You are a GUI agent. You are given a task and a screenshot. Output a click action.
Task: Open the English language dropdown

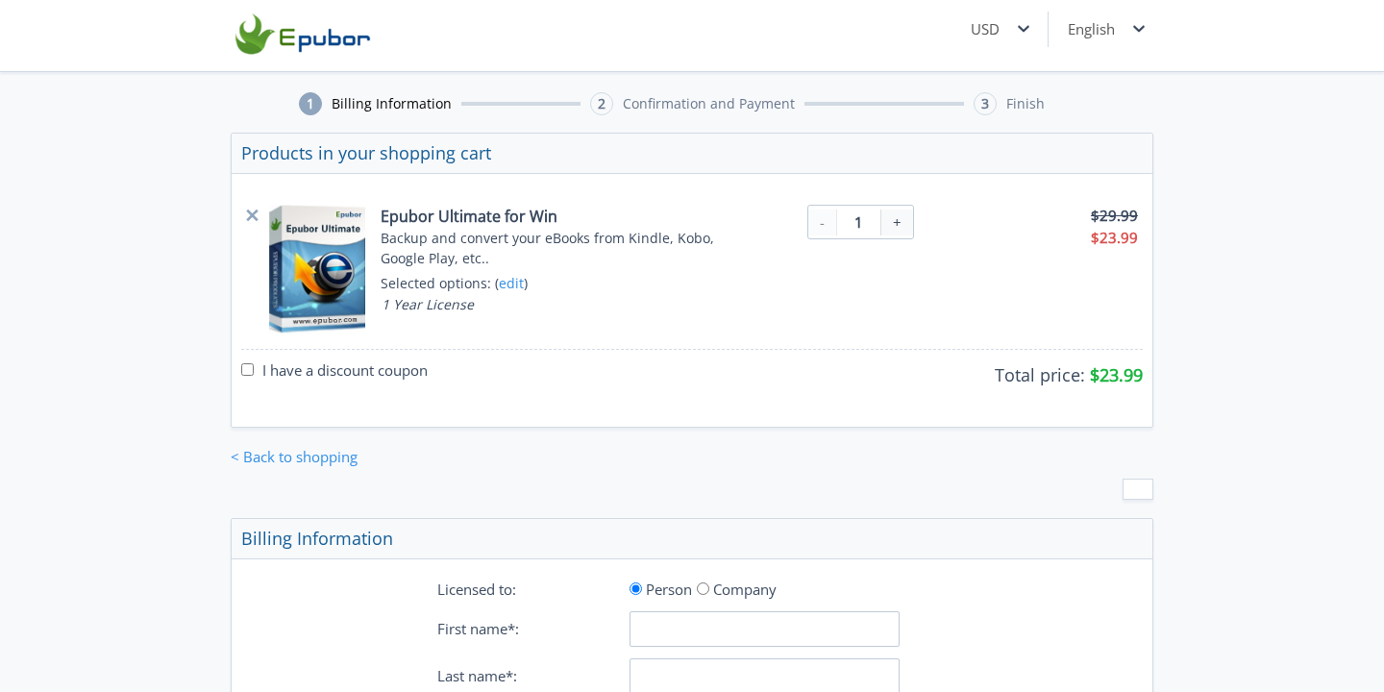tap(1106, 29)
